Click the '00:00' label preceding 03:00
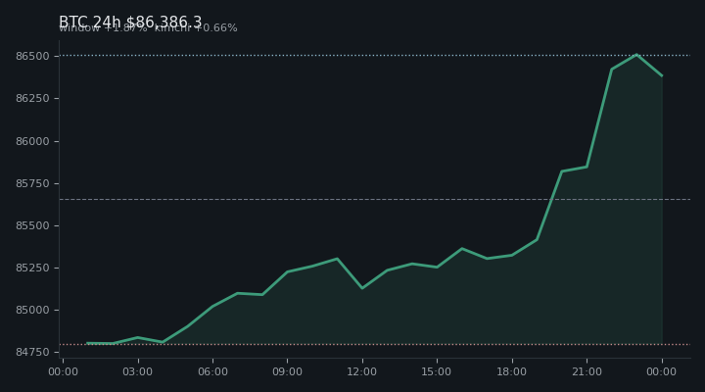705x392 pixels. pos(63,371)
